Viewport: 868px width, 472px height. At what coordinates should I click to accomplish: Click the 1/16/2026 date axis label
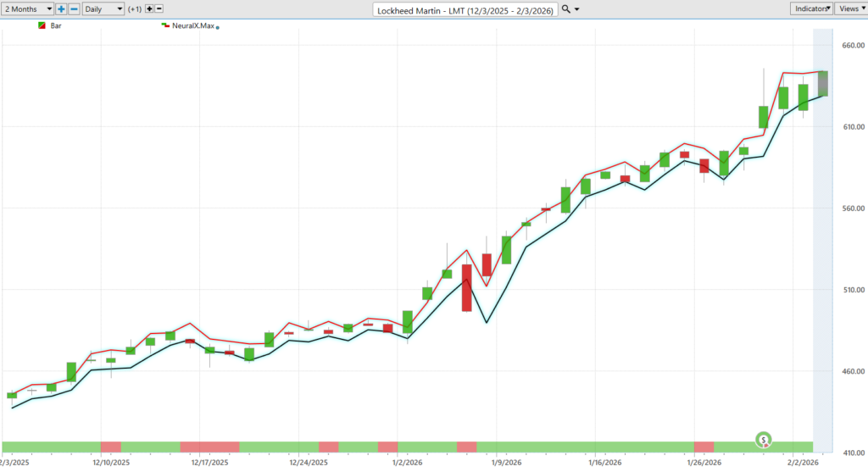(605, 462)
